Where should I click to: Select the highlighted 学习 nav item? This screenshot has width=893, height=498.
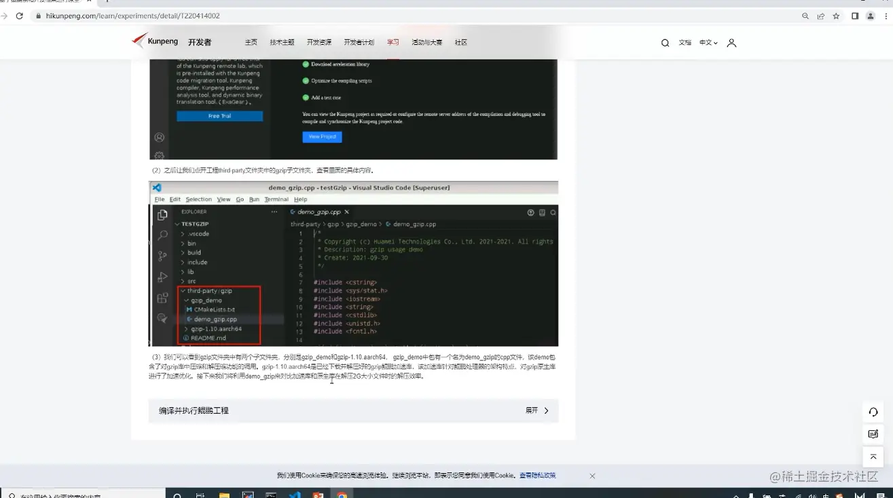click(x=393, y=42)
